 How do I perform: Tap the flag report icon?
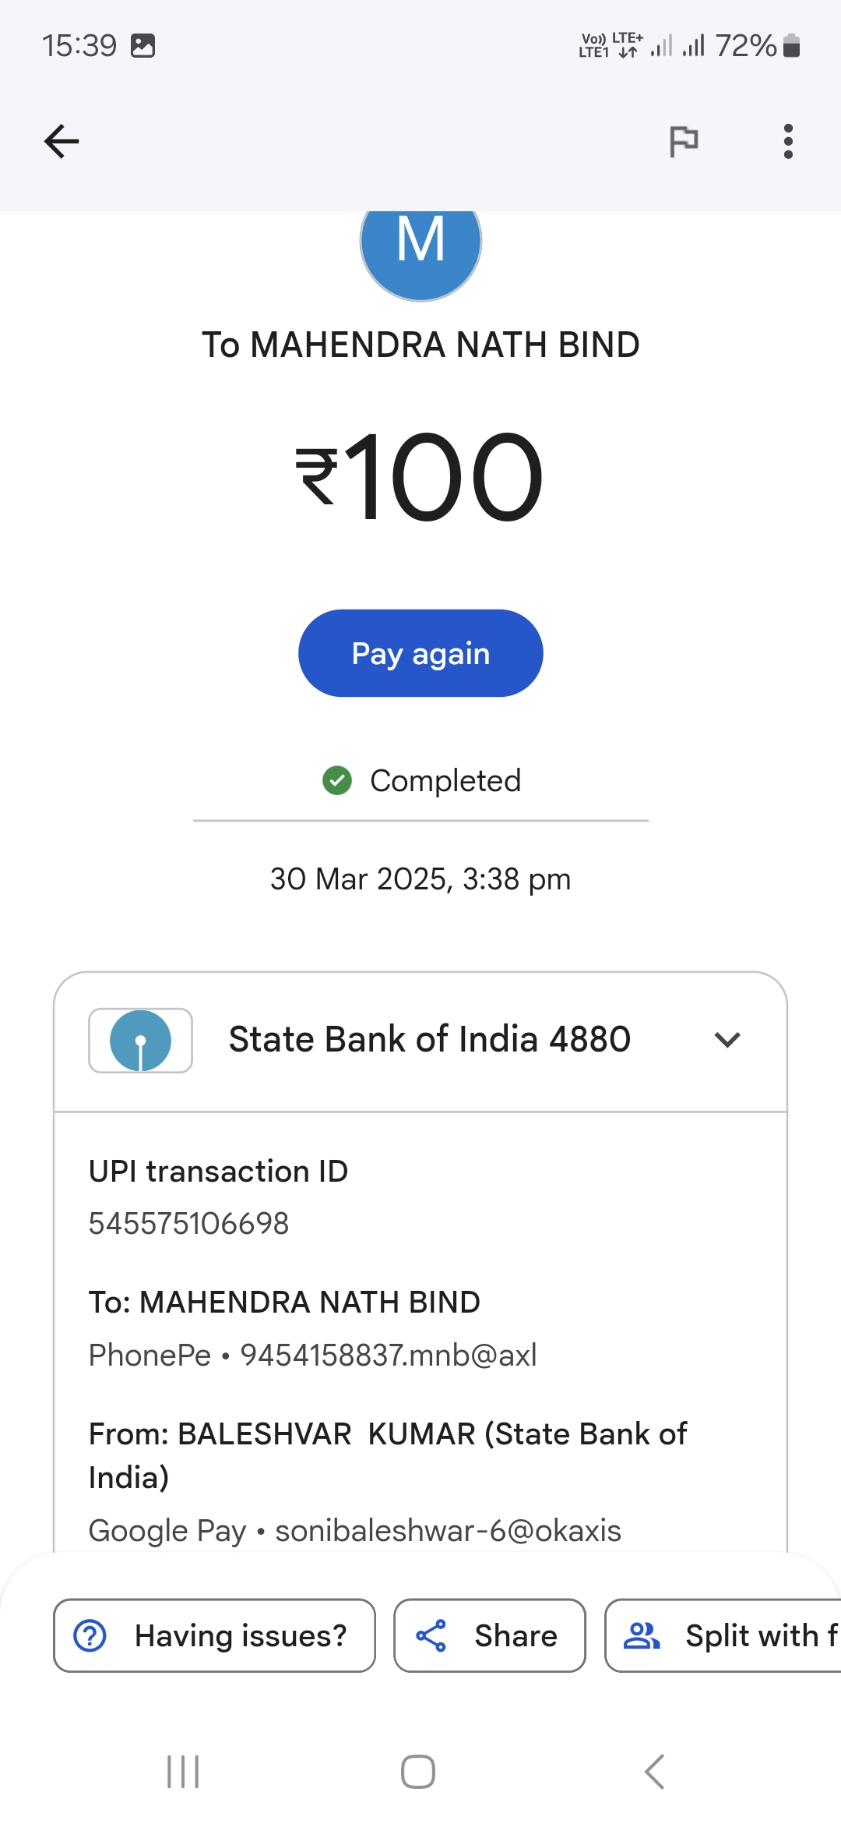[x=684, y=141]
